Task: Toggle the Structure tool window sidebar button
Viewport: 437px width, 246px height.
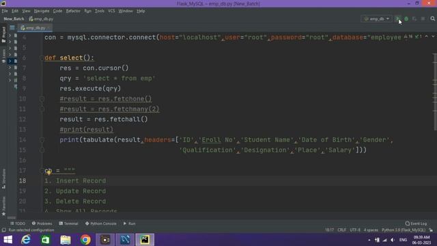Action: tap(3, 179)
